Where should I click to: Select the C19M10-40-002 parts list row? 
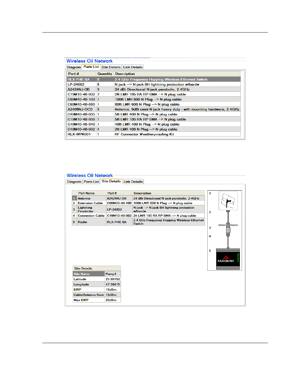[154, 95]
